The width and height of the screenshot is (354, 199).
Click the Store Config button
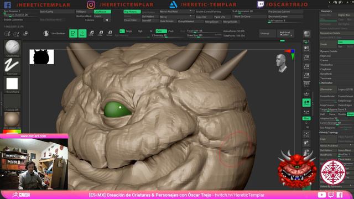point(56,12)
